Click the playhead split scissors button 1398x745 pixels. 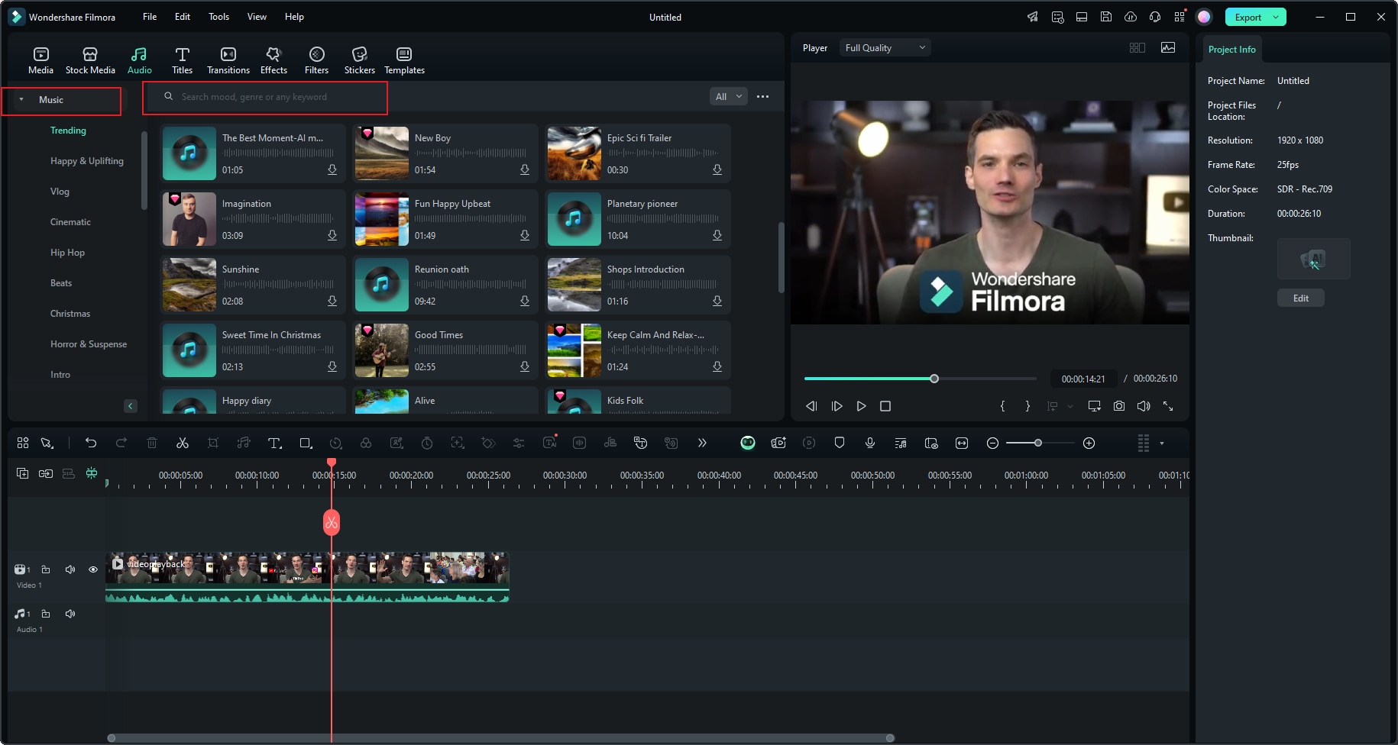332,523
